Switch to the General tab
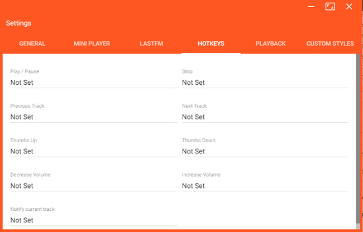The image size is (363, 232). tap(32, 43)
